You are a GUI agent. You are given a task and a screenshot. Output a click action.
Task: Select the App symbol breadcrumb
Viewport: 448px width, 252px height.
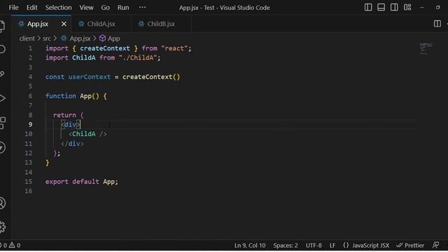click(x=110, y=38)
